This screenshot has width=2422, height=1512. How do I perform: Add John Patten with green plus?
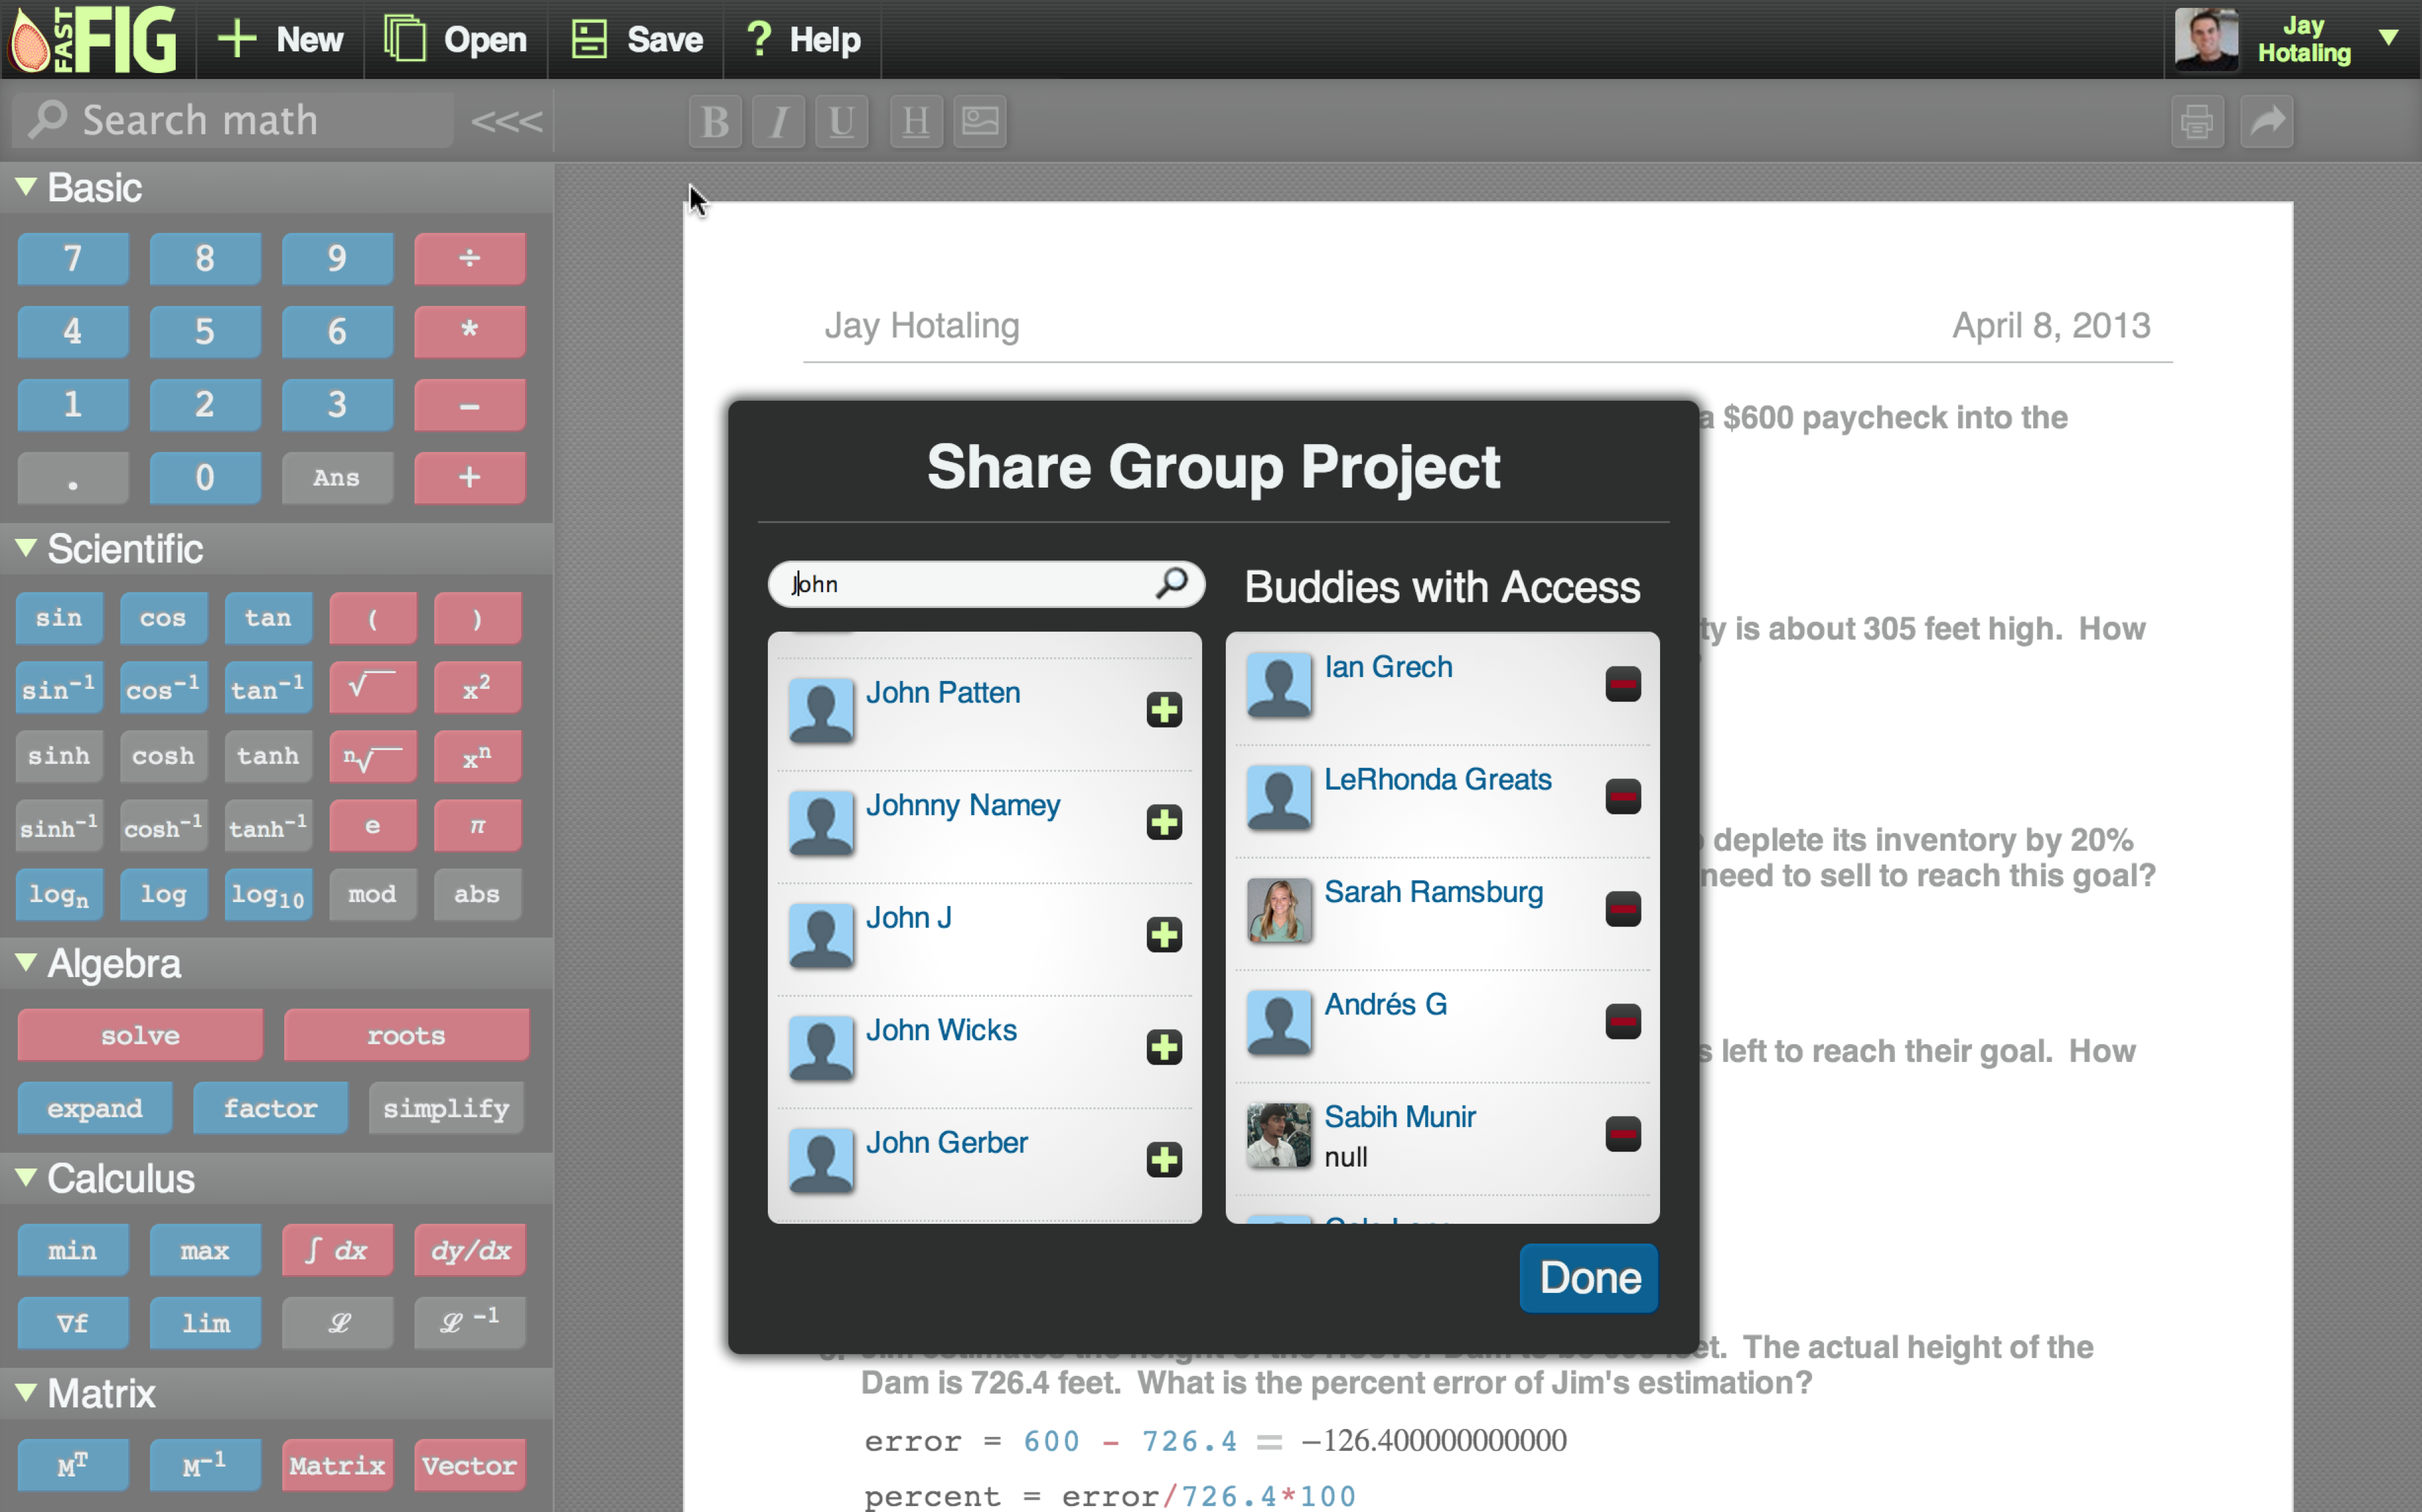(x=1163, y=710)
